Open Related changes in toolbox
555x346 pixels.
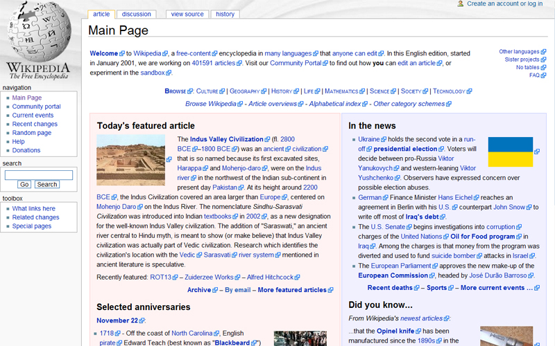[36, 217]
